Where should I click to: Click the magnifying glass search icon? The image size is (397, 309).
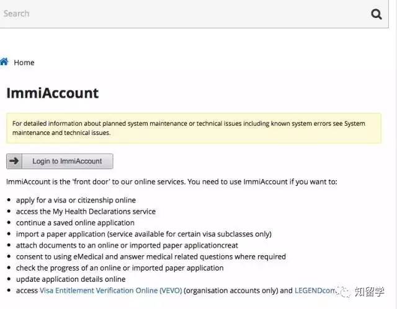pos(376,14)
